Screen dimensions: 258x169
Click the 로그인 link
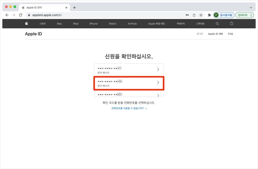[x=200, y=34]
